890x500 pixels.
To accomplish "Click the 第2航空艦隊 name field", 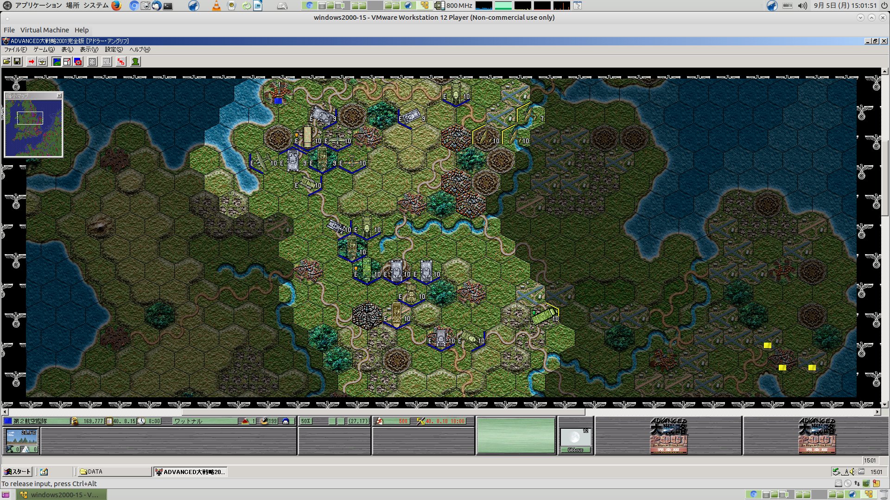I will coord(41,421).
